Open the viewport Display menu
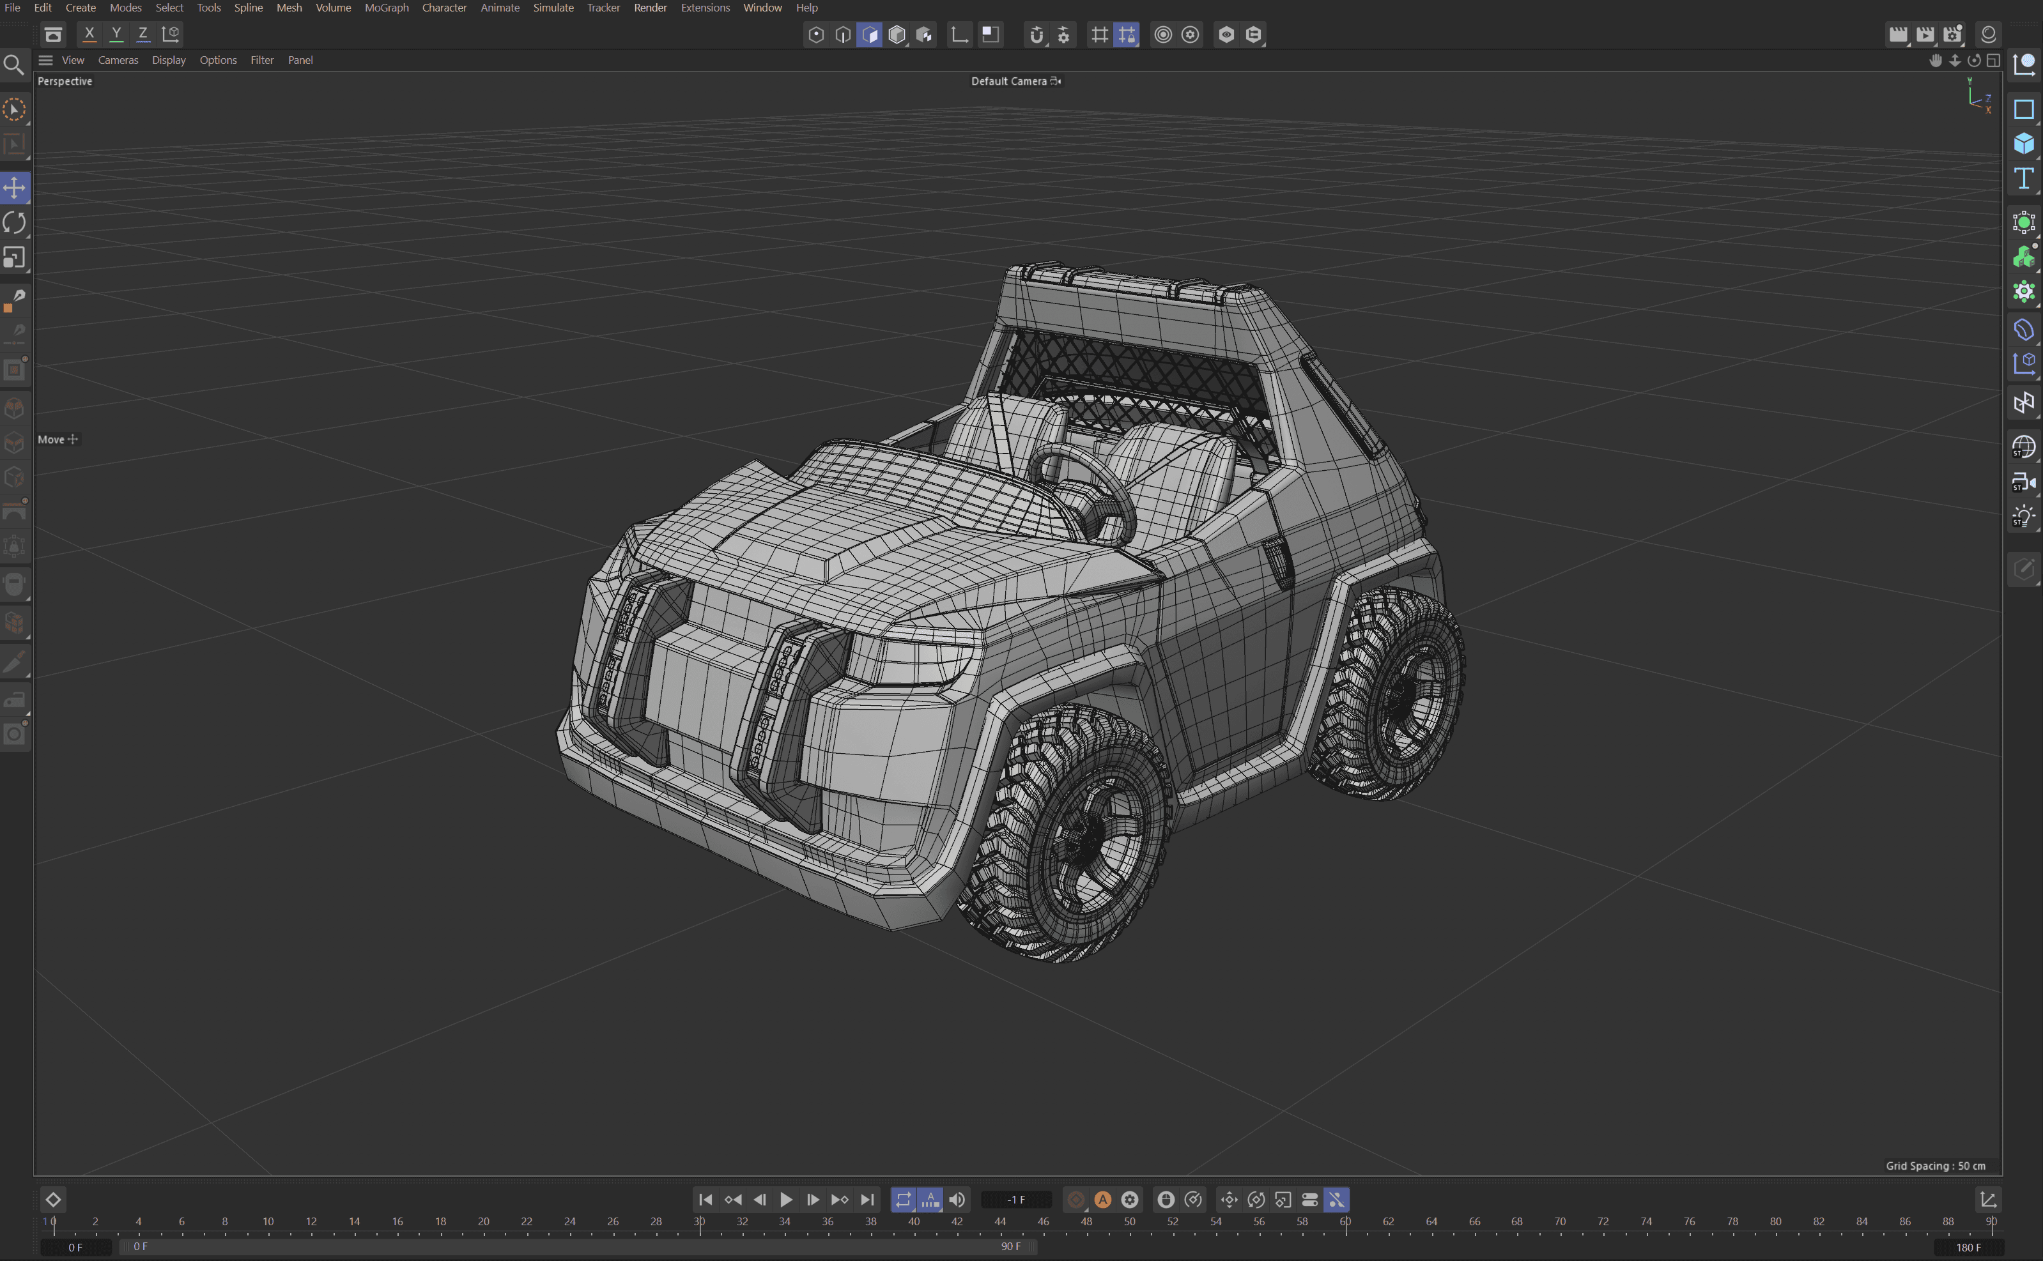This screenshot has height=1261, width=2043. 169,60
